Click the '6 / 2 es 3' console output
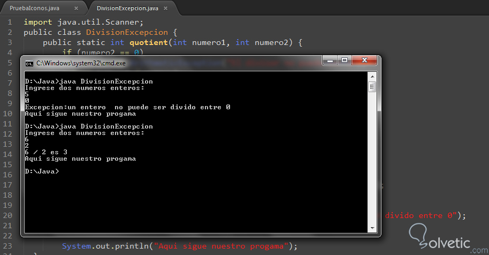The height and width of the screenshot is (255, 489). 46,152
